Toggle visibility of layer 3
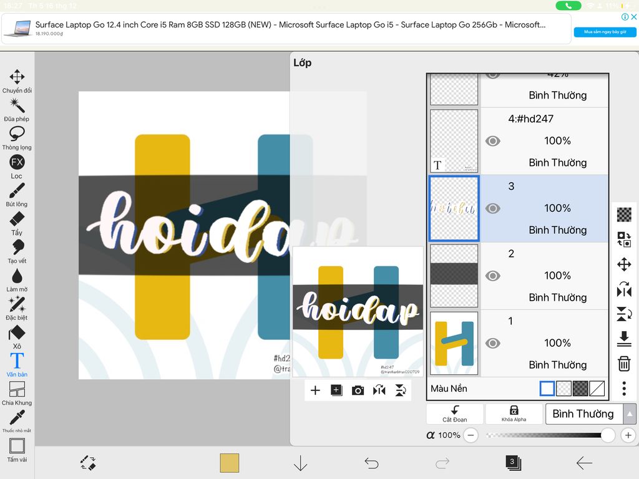This screenshot has width=639, height=479. click(493, 208)
